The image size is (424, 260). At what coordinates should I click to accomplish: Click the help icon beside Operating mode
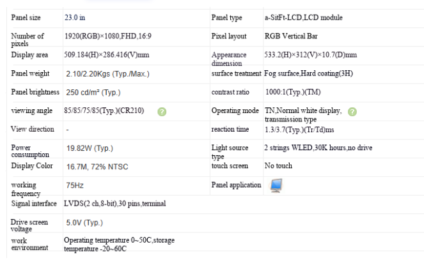tap(352, 112)
